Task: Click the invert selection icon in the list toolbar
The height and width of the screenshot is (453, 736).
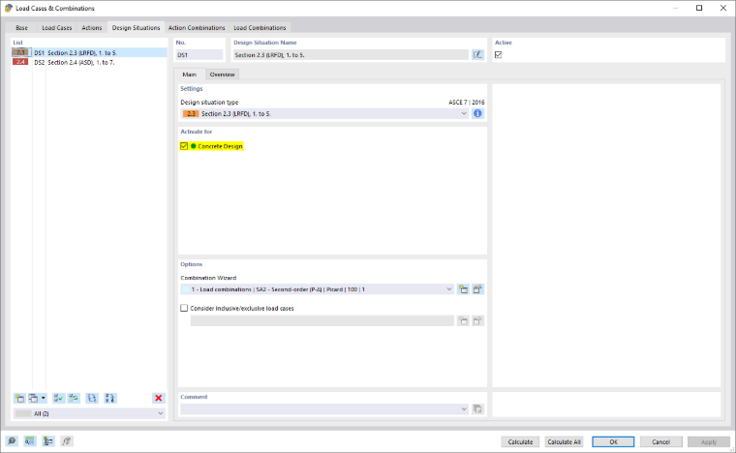Action: pyautogui.click(x=74, y=398)
